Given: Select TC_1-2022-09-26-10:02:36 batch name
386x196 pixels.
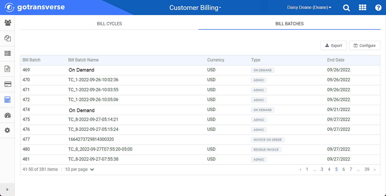Looking at the screenshot, I should [93, 80].
